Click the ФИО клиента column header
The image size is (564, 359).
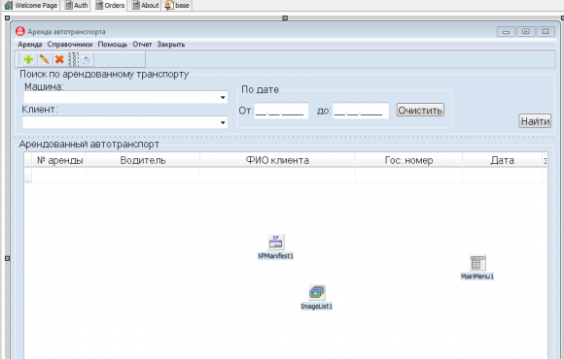(277, 160)
